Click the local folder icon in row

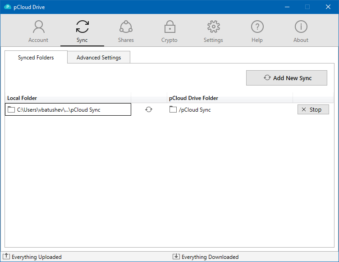coord(11,109)
